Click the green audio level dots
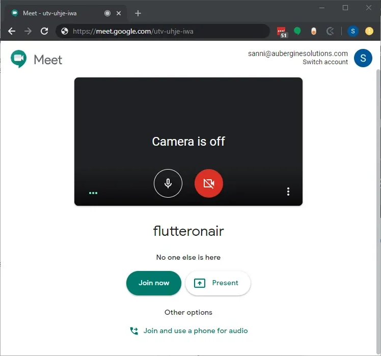The width and height of the screenshot is (381, 356). pyautogui.click(x=93, y=193)
